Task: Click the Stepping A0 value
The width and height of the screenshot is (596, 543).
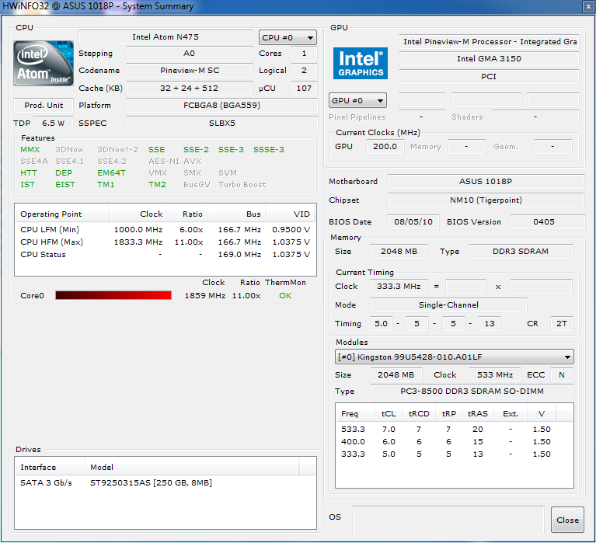Action: (x=190, y=53)
